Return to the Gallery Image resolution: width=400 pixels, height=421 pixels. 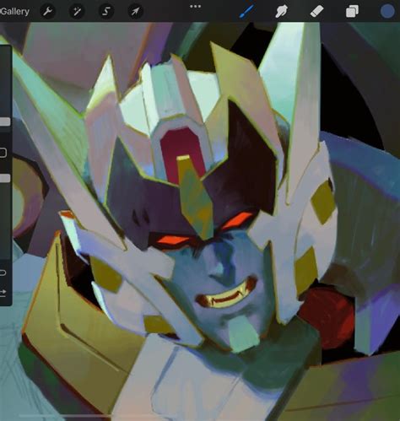[x=14, y=12]
